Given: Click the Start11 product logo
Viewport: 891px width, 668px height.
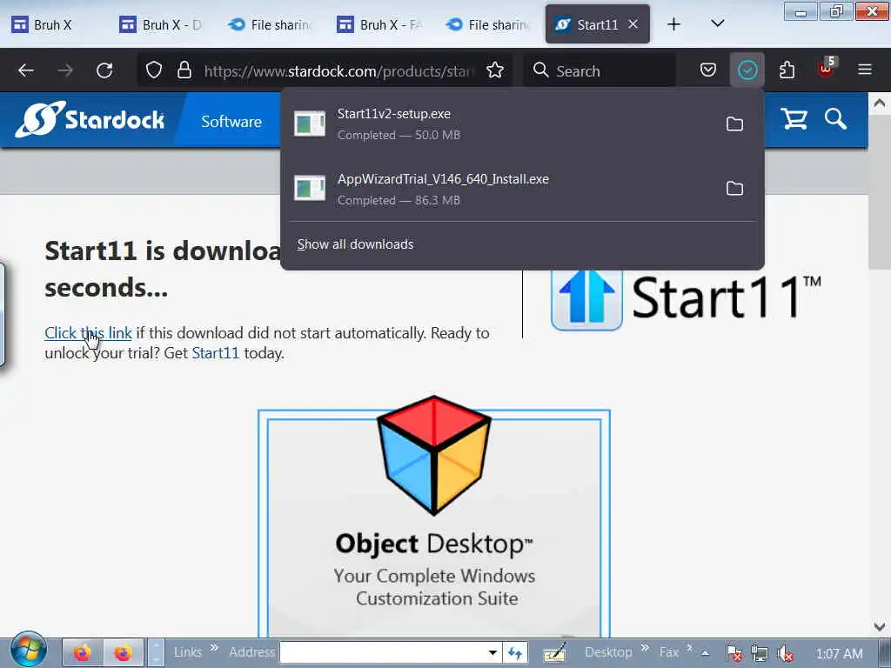Looking at the screenshot, I should pyautogui.click(x=687, y=299).
